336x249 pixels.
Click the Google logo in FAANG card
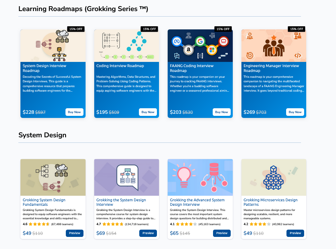pos(200,41)
